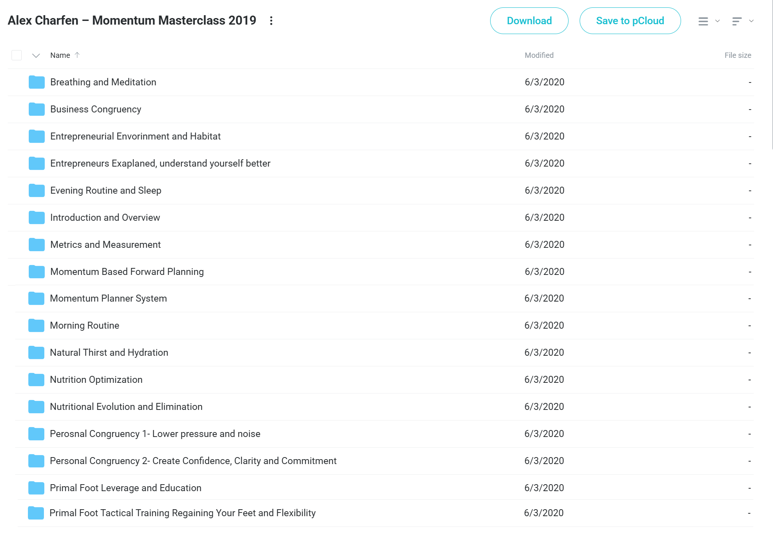Open the 'Business Congruency' folder name

point(96,109)
